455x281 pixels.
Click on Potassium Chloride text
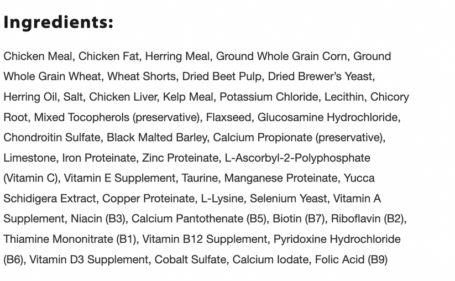click(x=269, y=97)
